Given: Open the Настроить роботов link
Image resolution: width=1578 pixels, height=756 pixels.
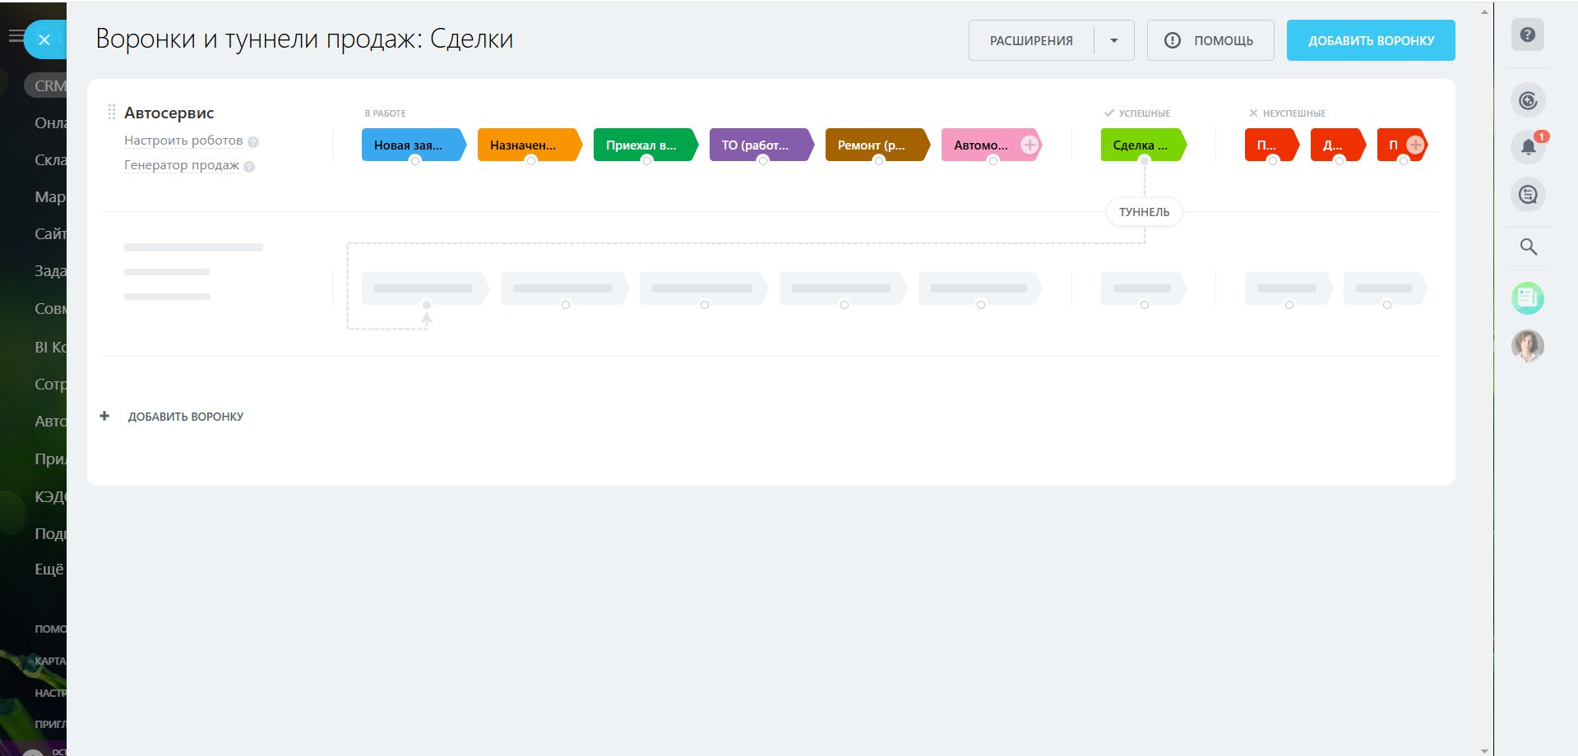Looking at the screenshot, I should click(x=183, y=141).
